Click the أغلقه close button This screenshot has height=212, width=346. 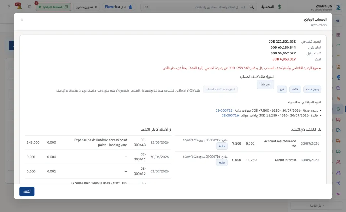tap(27, 191)
